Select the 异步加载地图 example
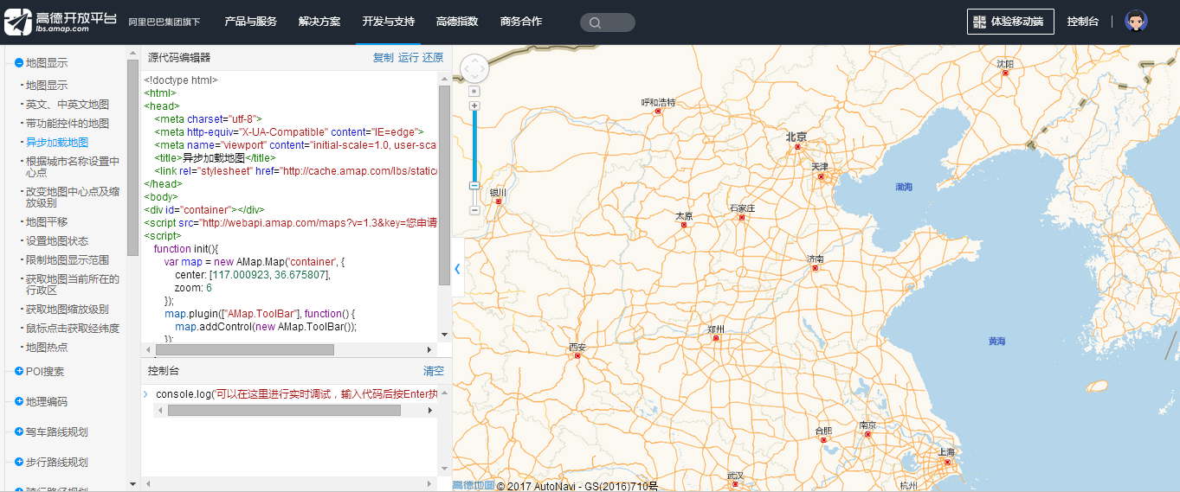 (57, 143)
